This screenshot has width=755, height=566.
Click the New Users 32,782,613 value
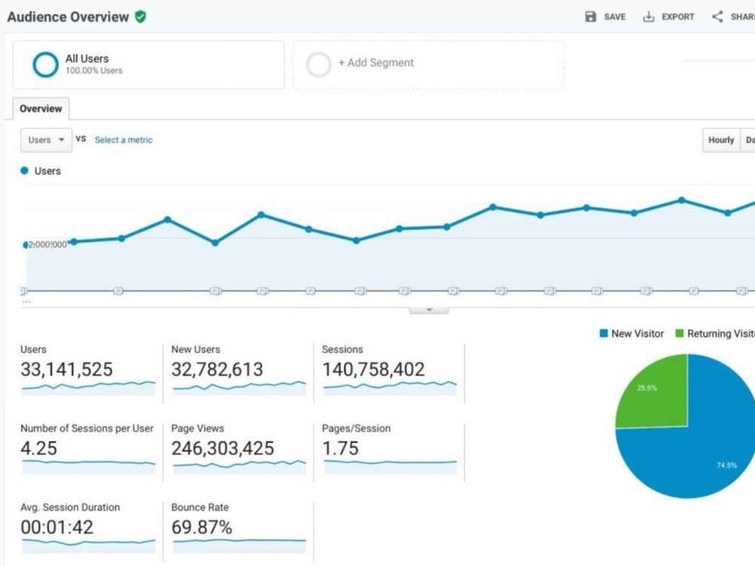(x=217, y=370)
